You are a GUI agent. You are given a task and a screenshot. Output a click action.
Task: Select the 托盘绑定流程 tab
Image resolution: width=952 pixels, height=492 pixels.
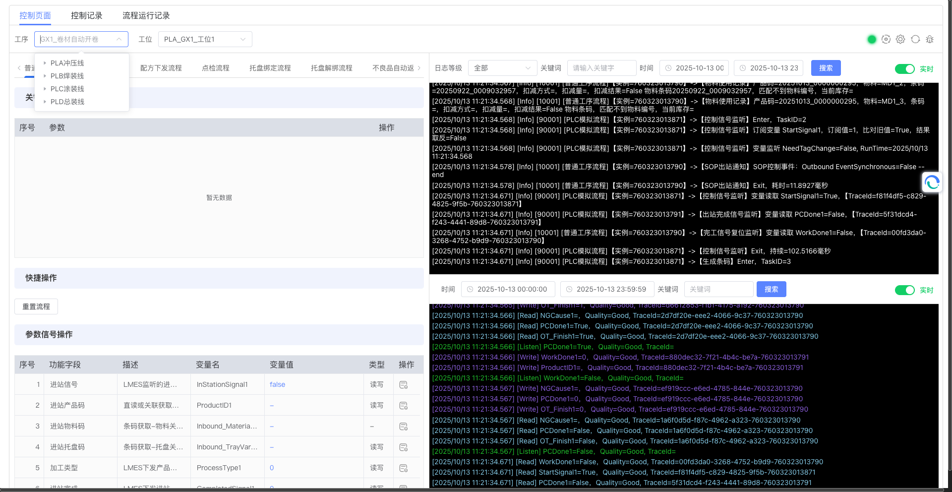pyautogui.click(x=270, y=68)
